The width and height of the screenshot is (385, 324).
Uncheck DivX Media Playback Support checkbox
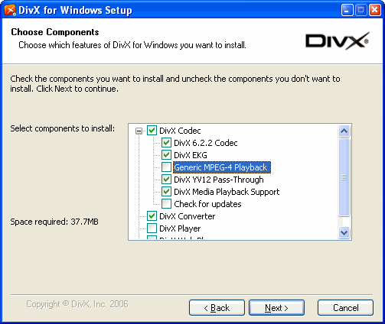(x=166, y=192)
